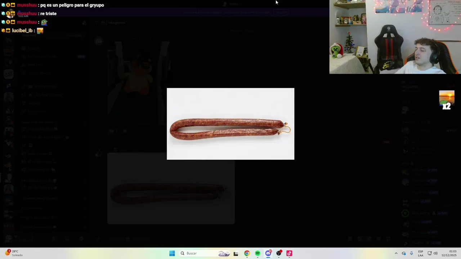Click the dimmed sausage thumbnail in Discord chat
Viewport: 461px width, 259px height.
coord(171,188)
